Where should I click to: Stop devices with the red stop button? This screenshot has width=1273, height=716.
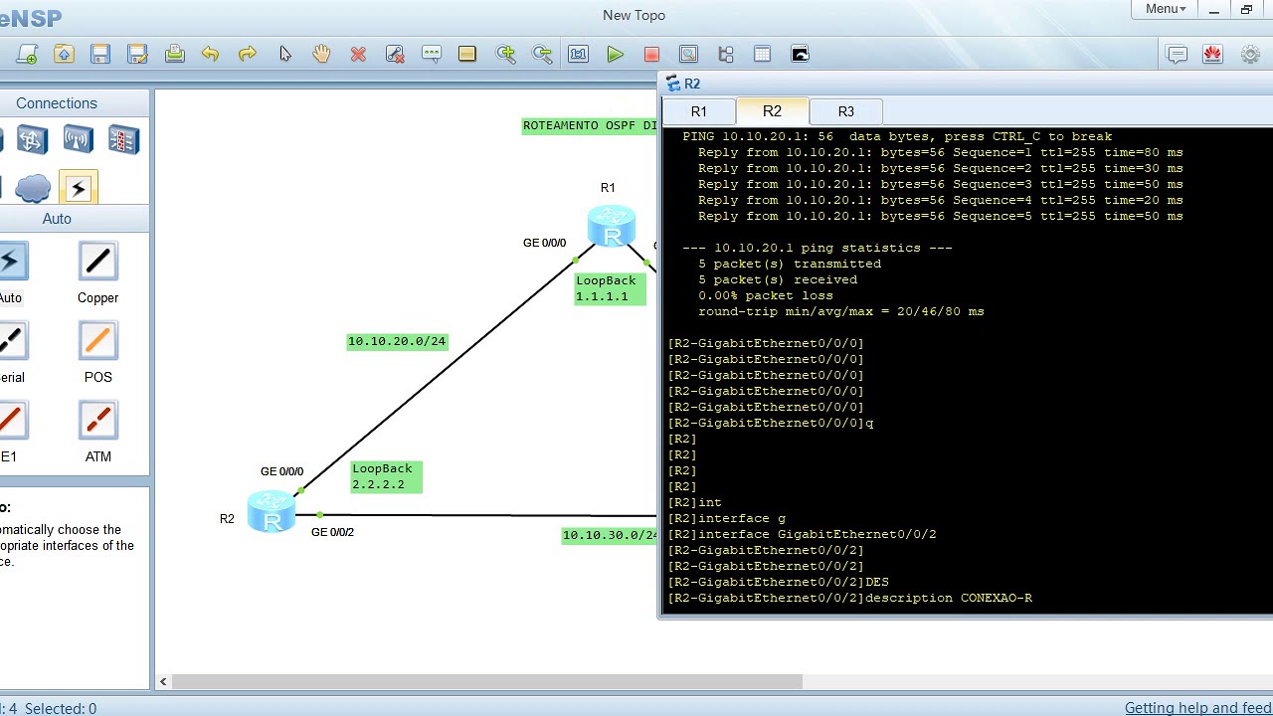pyautogui.click(x=651, y=55)
